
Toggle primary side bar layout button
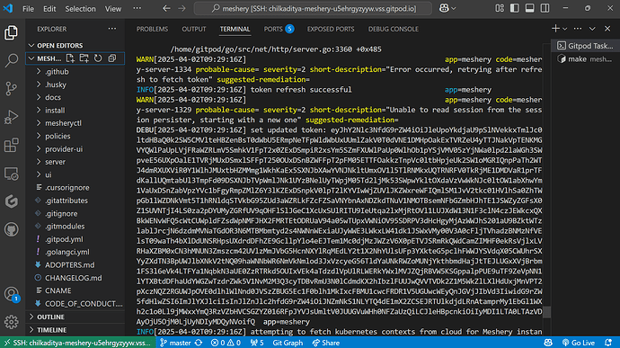click(x=515, y=8)
